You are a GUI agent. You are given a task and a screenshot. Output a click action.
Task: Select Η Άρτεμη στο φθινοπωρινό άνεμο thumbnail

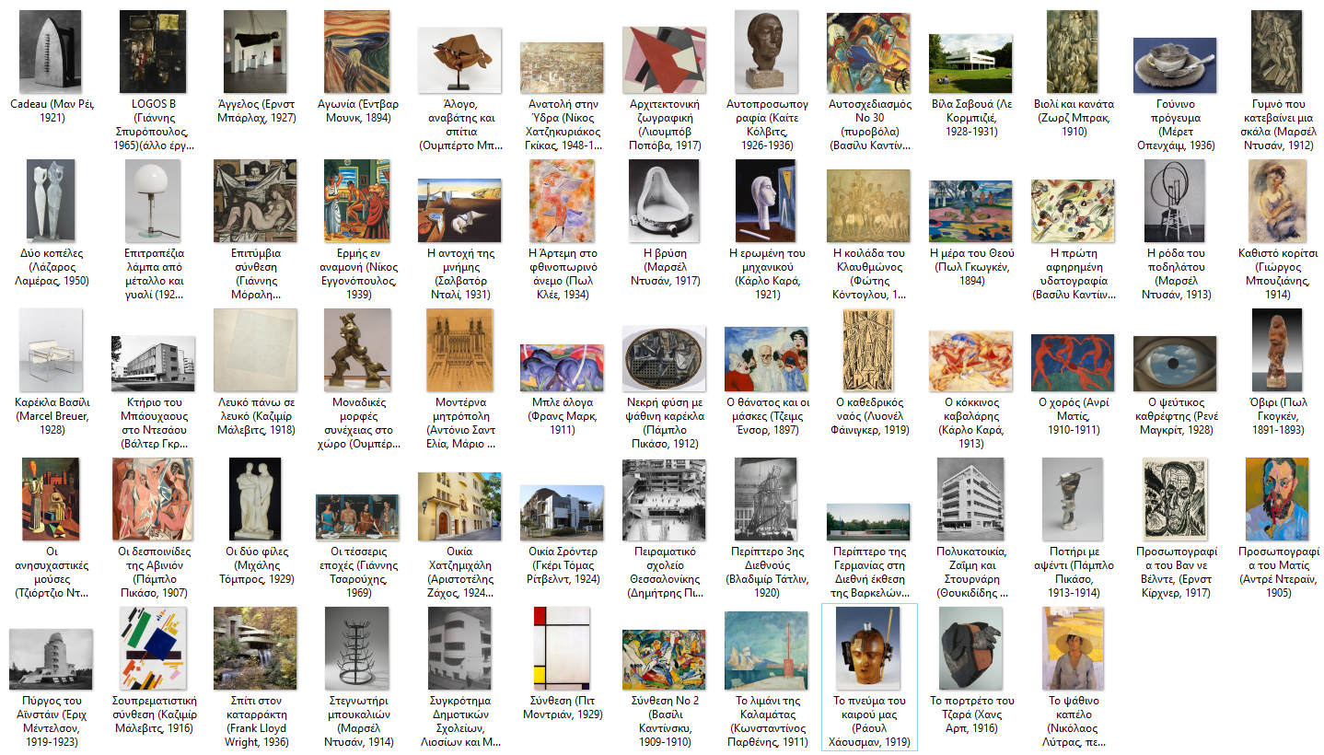pos(562,201)
